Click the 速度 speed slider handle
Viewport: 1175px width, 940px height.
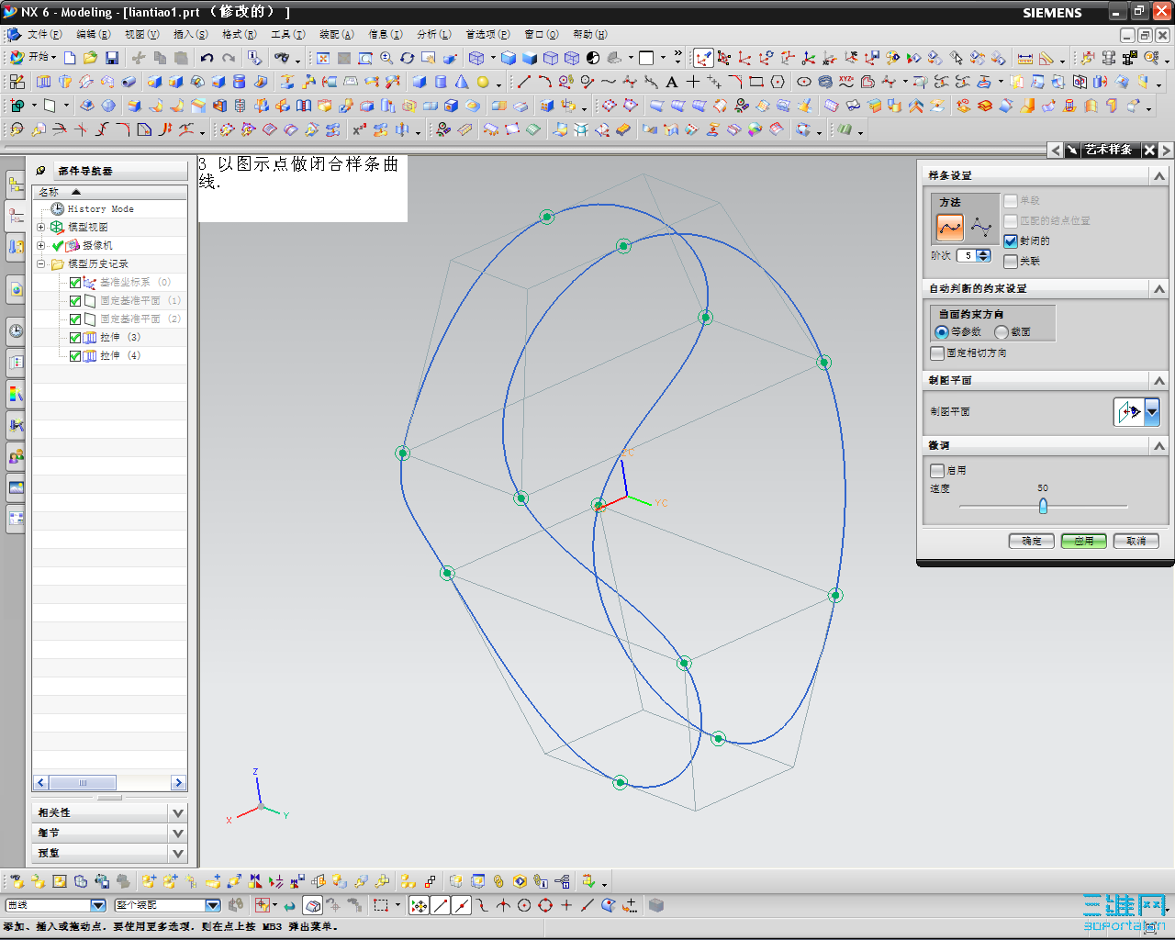click(1043, 506)
